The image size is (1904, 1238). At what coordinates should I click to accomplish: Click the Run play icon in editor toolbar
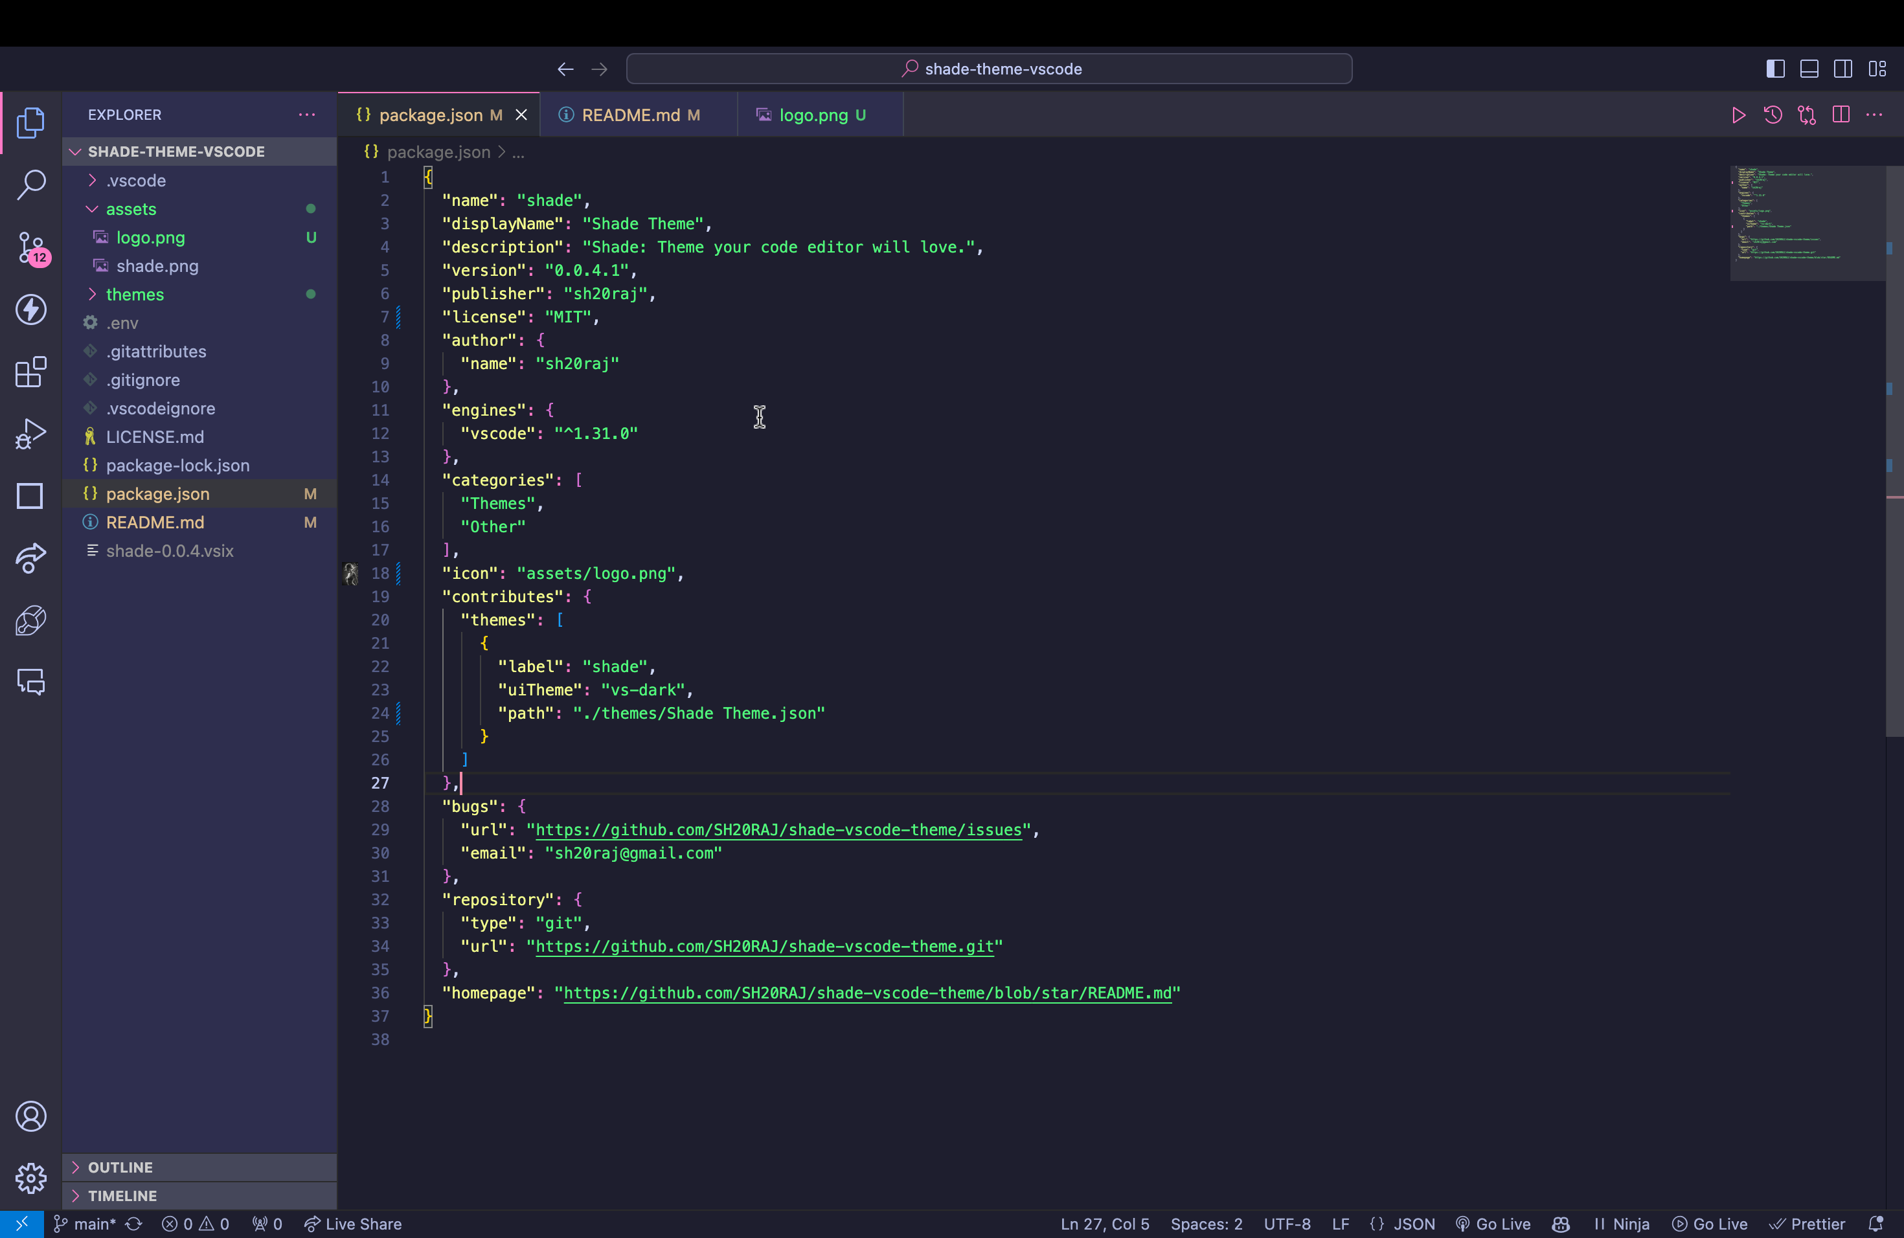pos(1738,115)
